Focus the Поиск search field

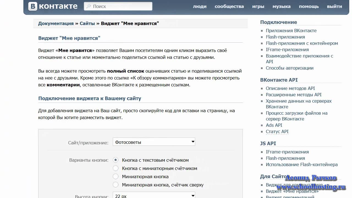coord(118,6)
